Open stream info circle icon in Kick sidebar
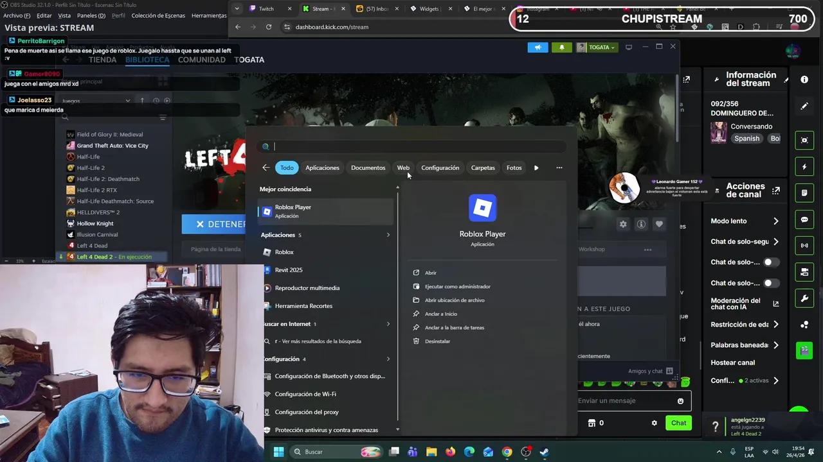 click(804, 80)
